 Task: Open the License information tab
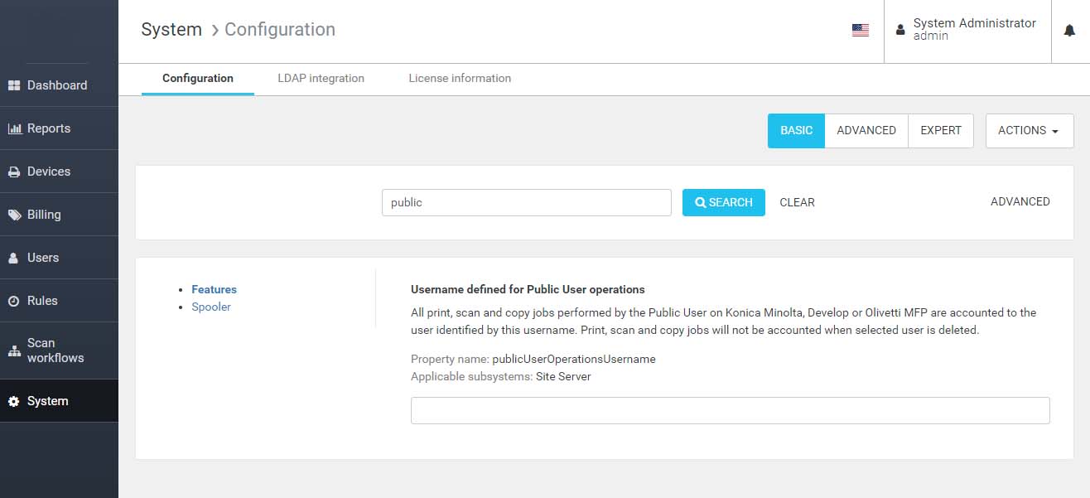pyautogui.click(x=460, y=79)
